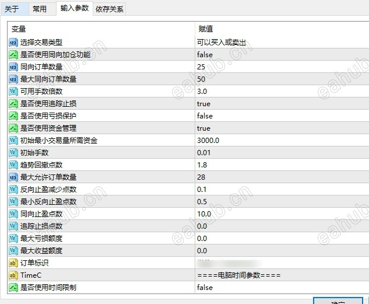Click the bool icon beside 是否使用追踪止损
The image size is (369, 304).
coord(13,104)
